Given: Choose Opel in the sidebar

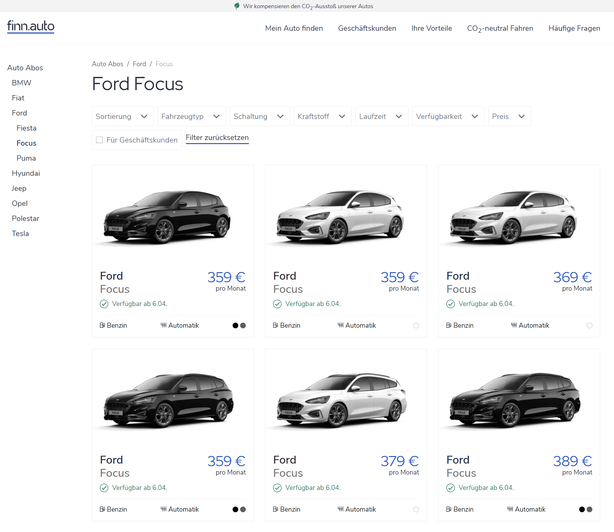Looking at the screenshot, I should coord(20,203).
